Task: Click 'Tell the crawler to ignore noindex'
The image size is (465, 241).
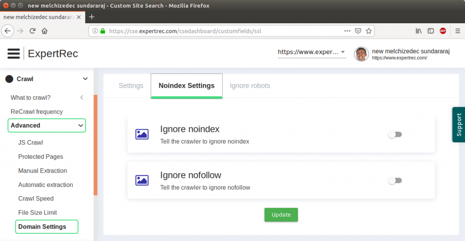Action: coord(205,141)
